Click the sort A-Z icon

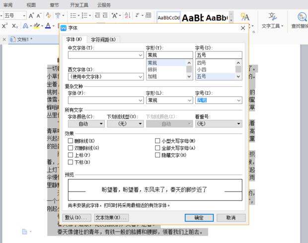pos(127,15)
